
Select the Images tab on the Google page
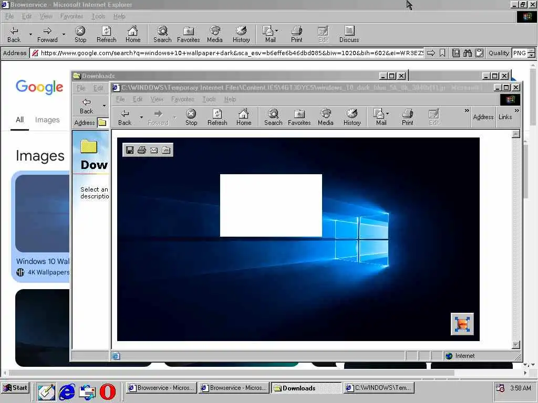tap(47, 120)
